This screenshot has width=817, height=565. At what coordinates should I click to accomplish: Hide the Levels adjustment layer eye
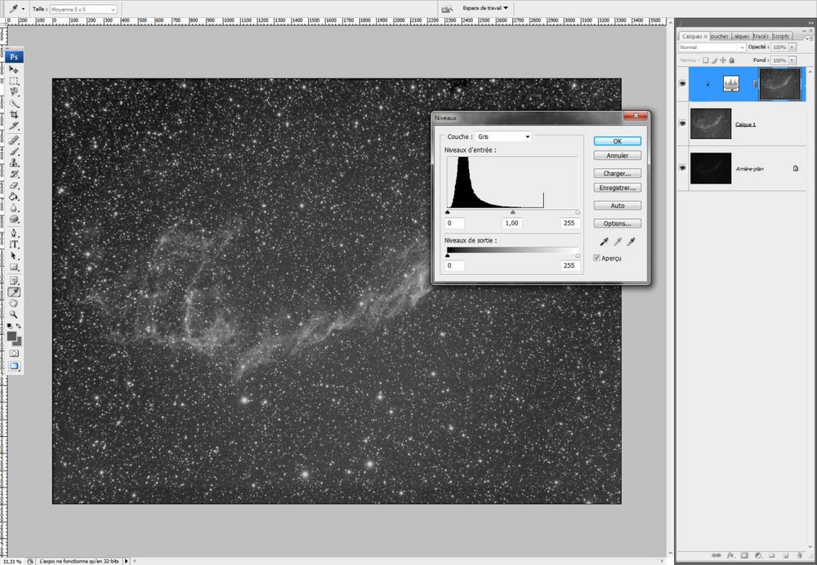(x=682, y=83)
